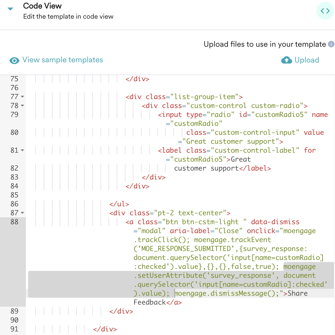The width and height of the screenshot is (335, 335).
Task: Click the Share Feedback anchor text in code
Action: (x=298, y=293)
